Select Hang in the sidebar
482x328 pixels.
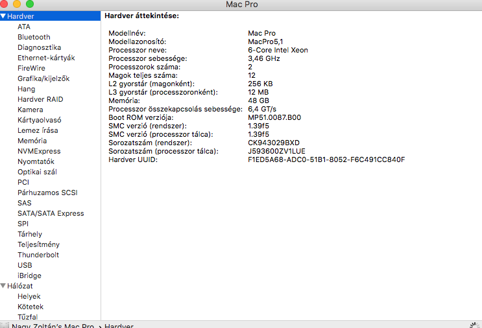27,89
